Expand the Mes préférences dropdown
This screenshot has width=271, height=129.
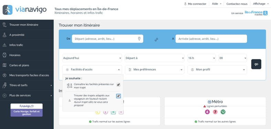coord(155,70)
